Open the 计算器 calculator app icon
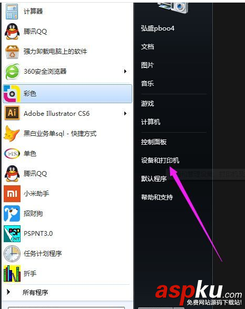 pos(12,12)
